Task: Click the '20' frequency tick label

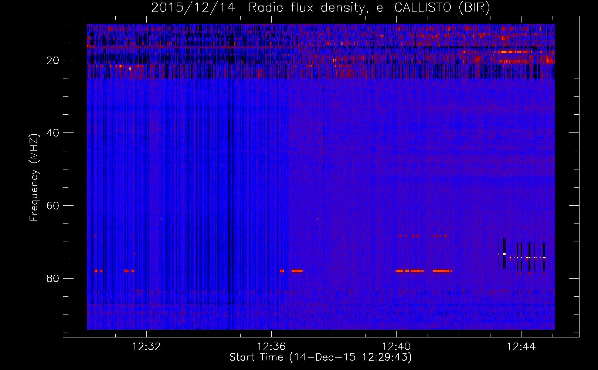Action: tap(53, 60)
